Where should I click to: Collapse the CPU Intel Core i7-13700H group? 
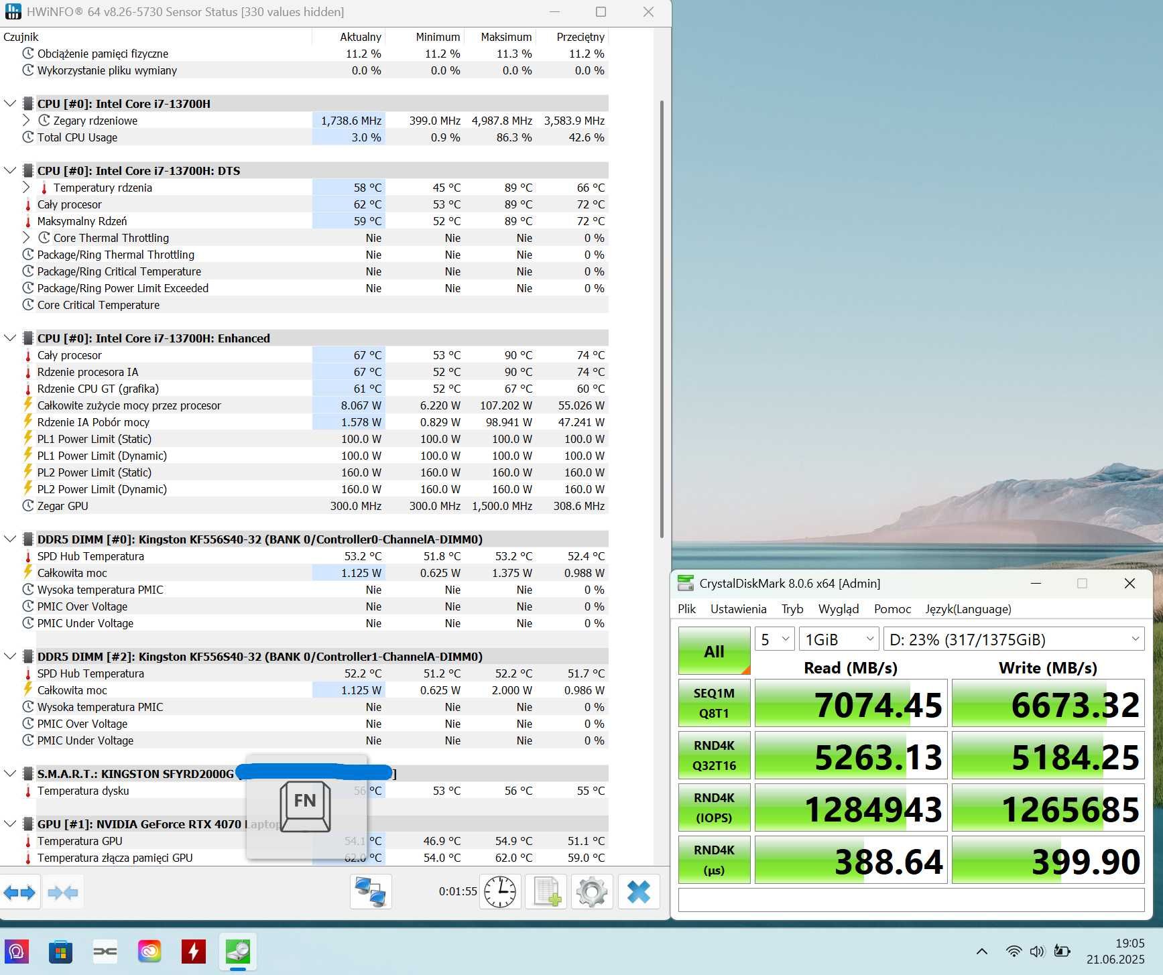coord(10,104)
